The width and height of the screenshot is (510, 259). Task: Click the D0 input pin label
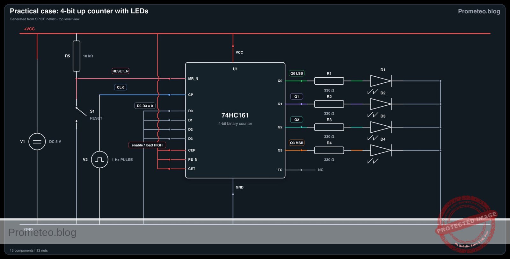click(x=190, y=111)
